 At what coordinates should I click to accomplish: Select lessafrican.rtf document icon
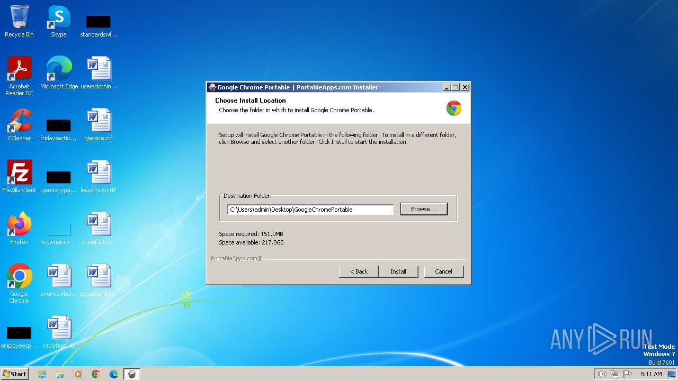[x=99, y=176]
